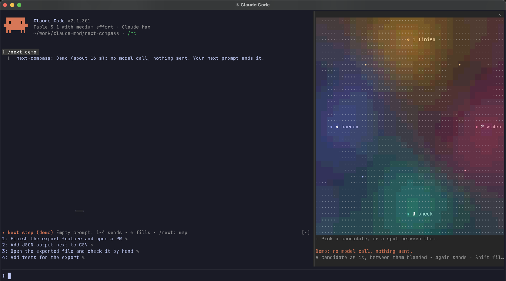Click the yellow minimize window button

[12, 5]
